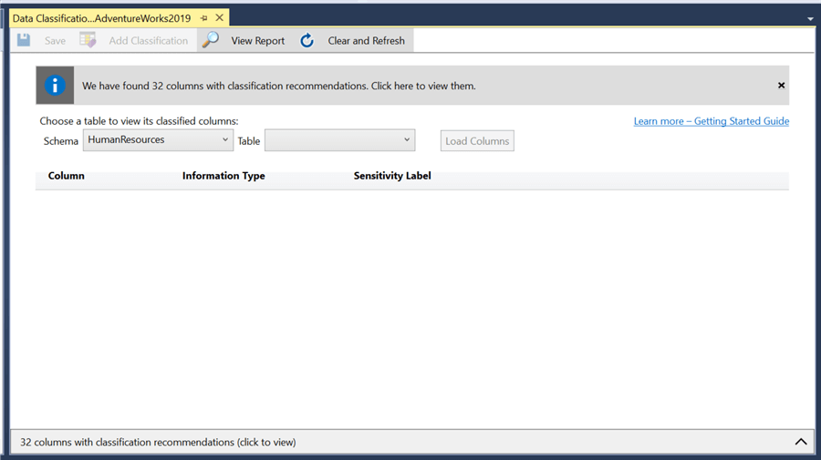Sort by Sensitivity Label header
Screen dimensions: 821x460
(392, 176)
